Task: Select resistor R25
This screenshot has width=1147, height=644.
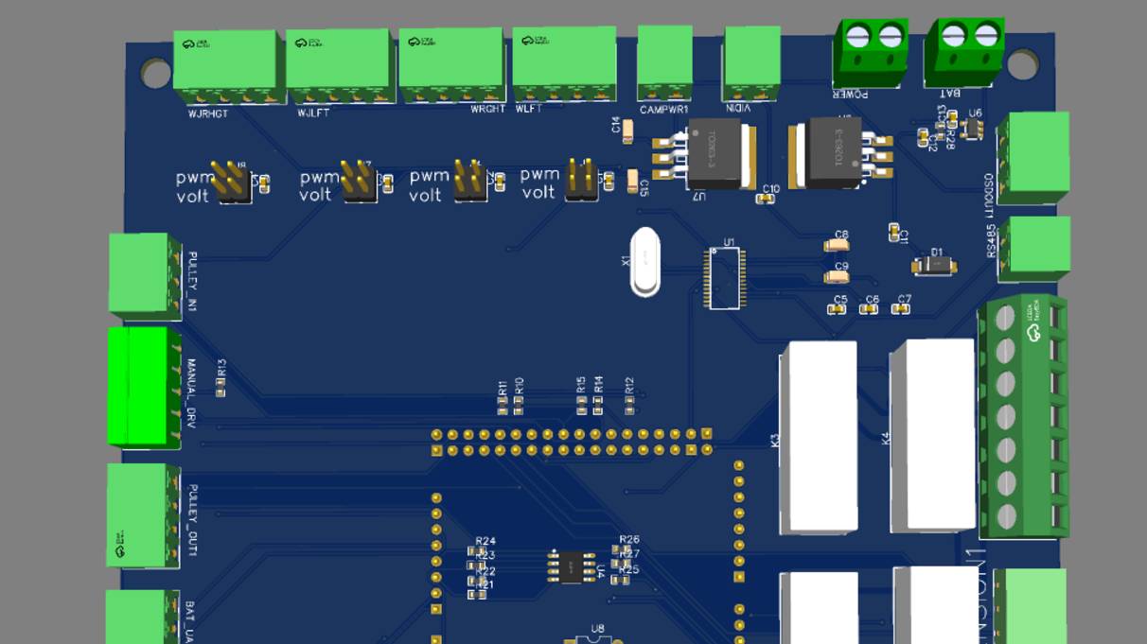Action: click(620, 579)
